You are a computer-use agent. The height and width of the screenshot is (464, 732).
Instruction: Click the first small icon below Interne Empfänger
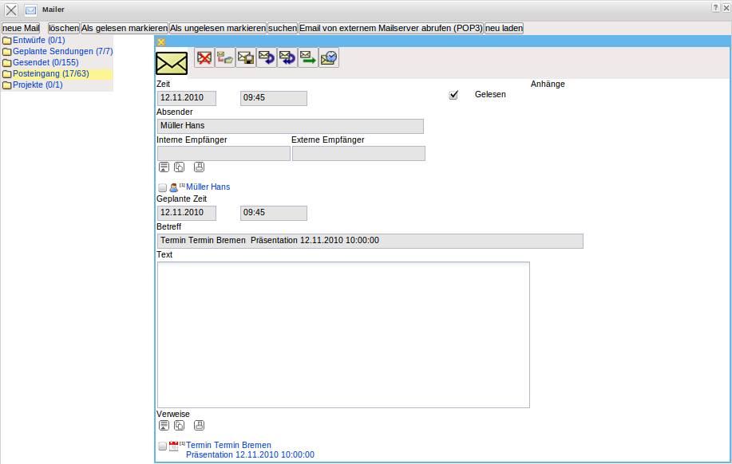click(164, 167)
